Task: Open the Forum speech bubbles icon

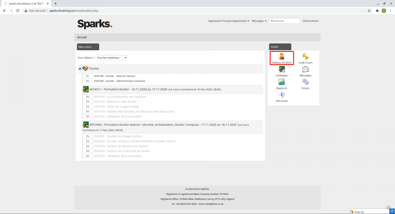Action: (305, 82)
